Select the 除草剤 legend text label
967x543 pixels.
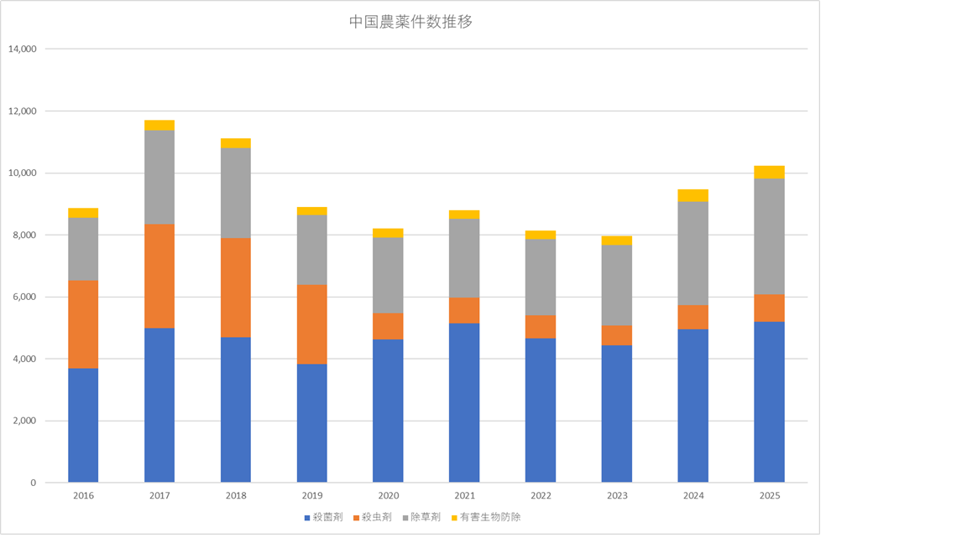pos(426,518)
